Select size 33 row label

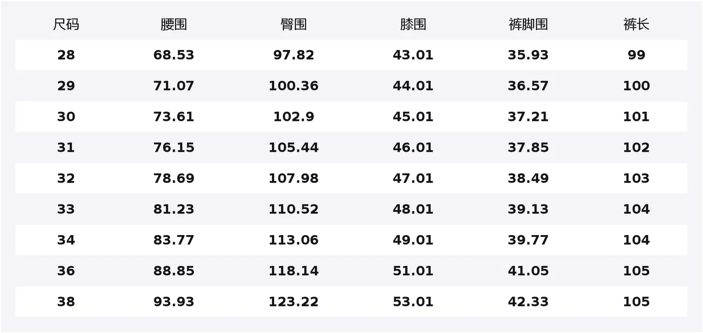tap(66, 209)
